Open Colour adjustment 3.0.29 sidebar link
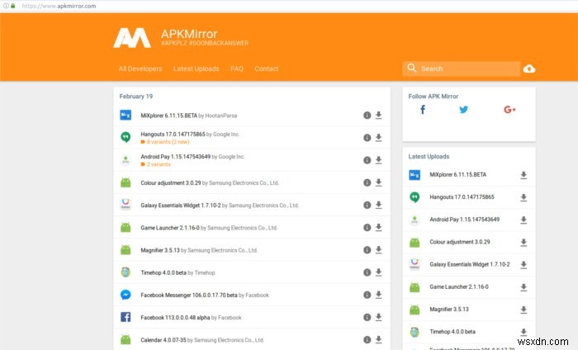578x350 pixels. tap(460, 242)
